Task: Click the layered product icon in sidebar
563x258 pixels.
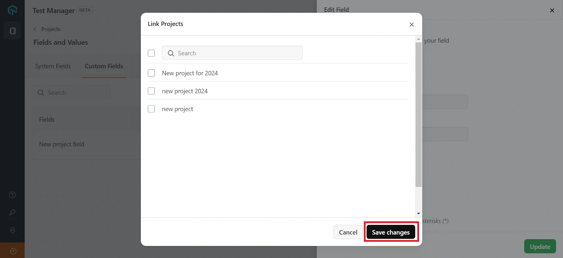Action: click(x=12, y=230)
